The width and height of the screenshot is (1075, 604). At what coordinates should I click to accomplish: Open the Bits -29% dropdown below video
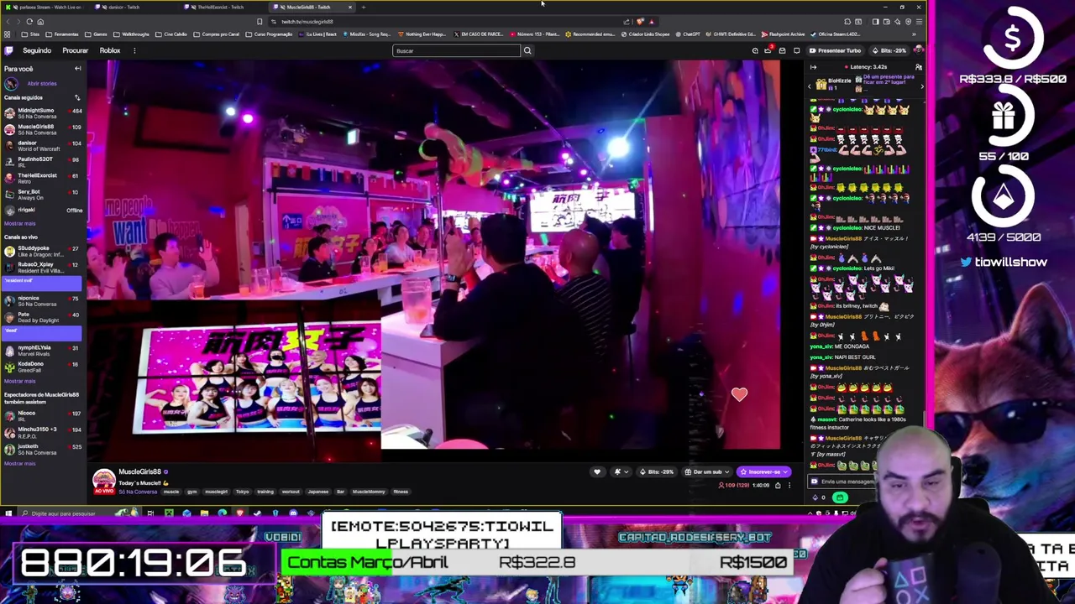click(657, 471)
